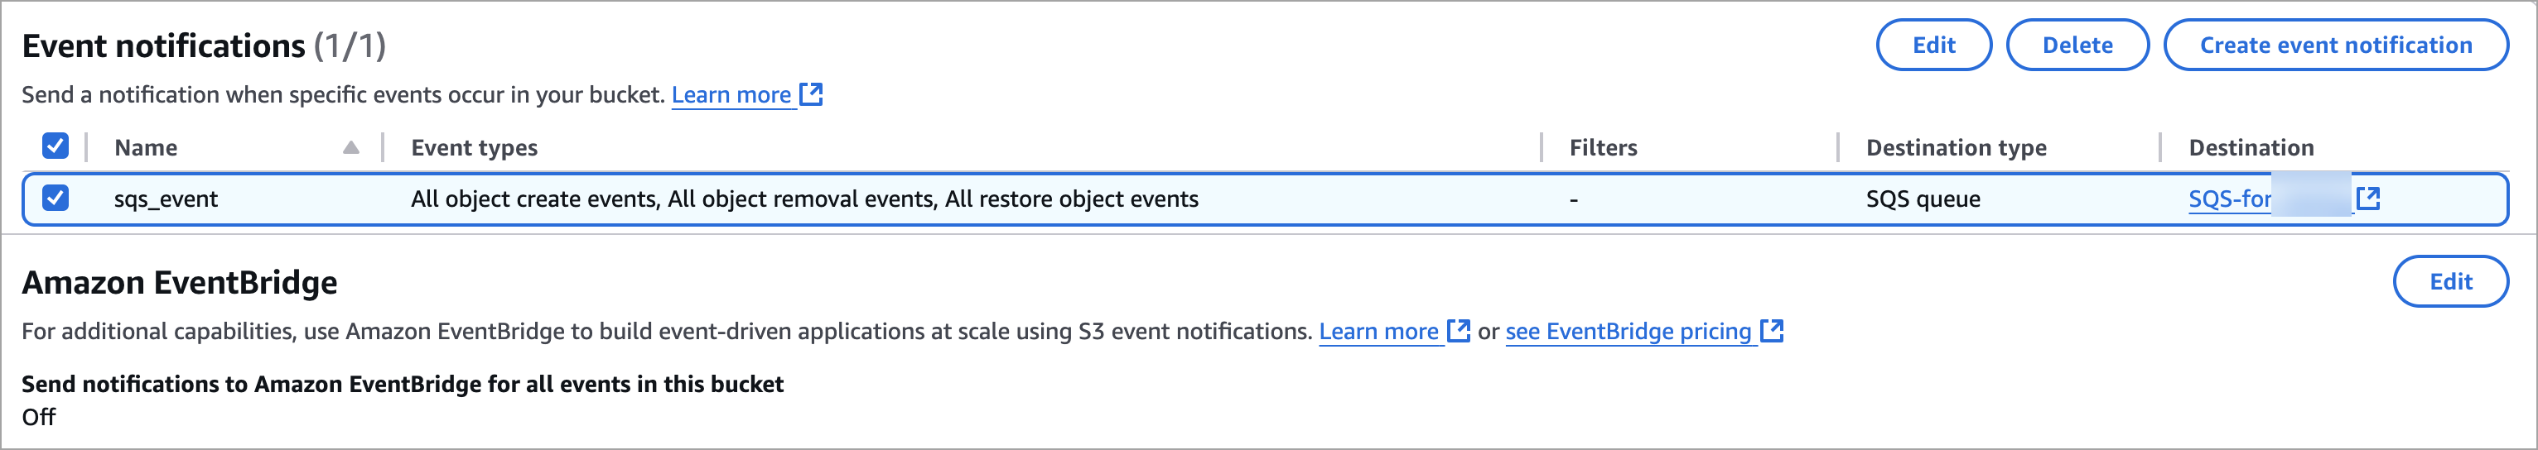Click external link icon after EventBridge pricing

tap(1772, 331)
